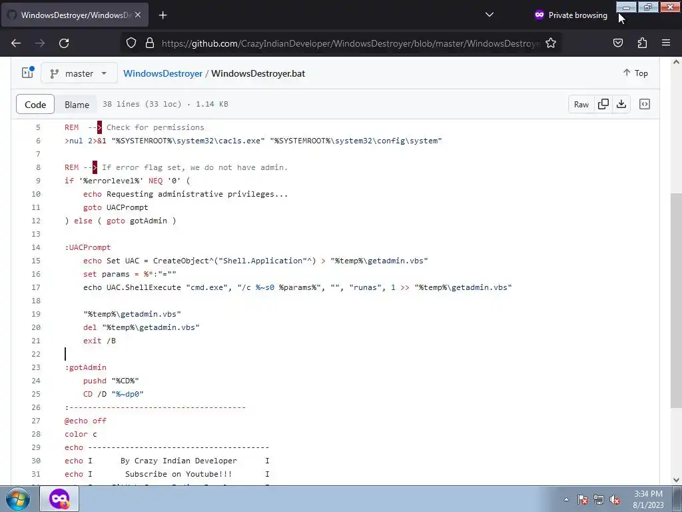Open Action Center flag icon

click(x=583, y=499)
